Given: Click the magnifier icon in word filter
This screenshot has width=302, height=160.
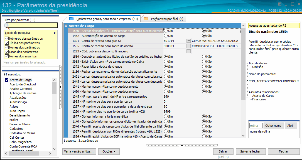Looking at the screenshot, I should pyautogui.click(x=6, y=26).
